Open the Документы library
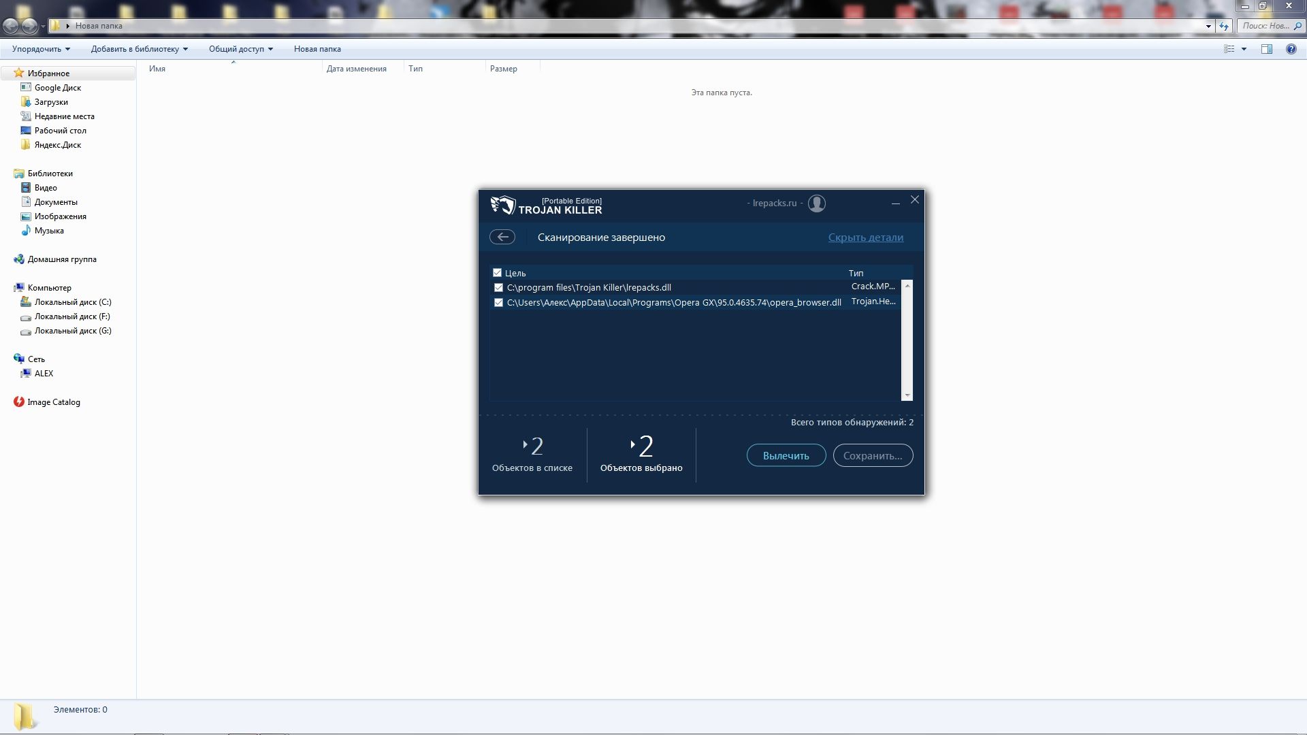Viewport: 1307px width, 735px height. click(56, 202)
